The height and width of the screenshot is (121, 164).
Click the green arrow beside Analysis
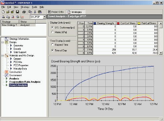coord(7,79)
